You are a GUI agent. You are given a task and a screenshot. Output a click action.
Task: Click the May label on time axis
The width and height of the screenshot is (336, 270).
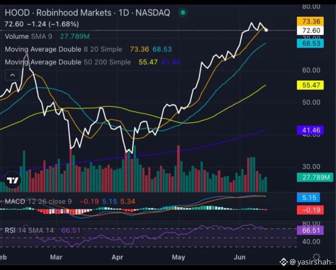(178, 257)
